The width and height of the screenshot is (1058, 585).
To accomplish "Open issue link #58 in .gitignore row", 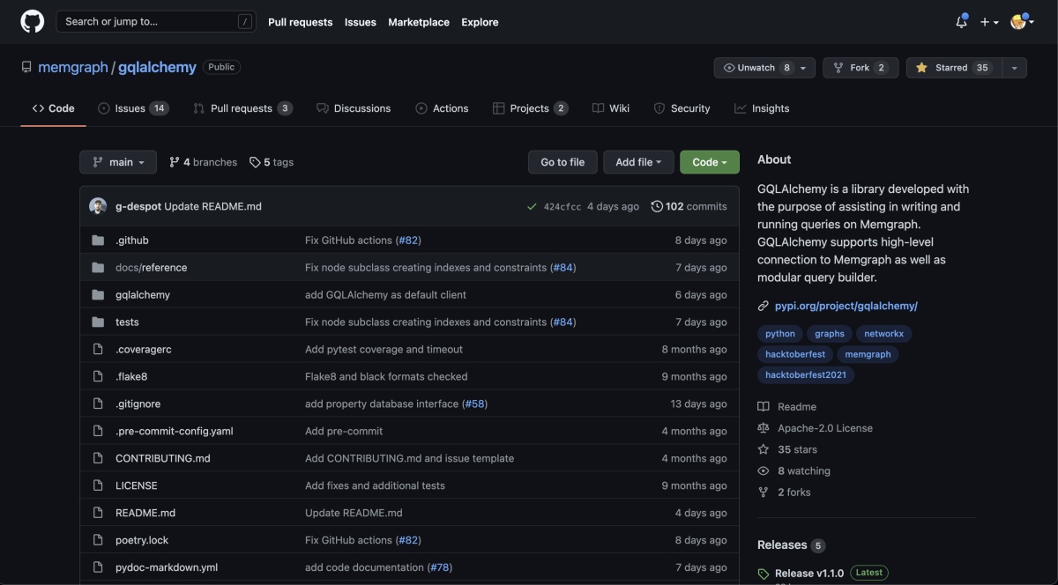I will click(474, 404).
